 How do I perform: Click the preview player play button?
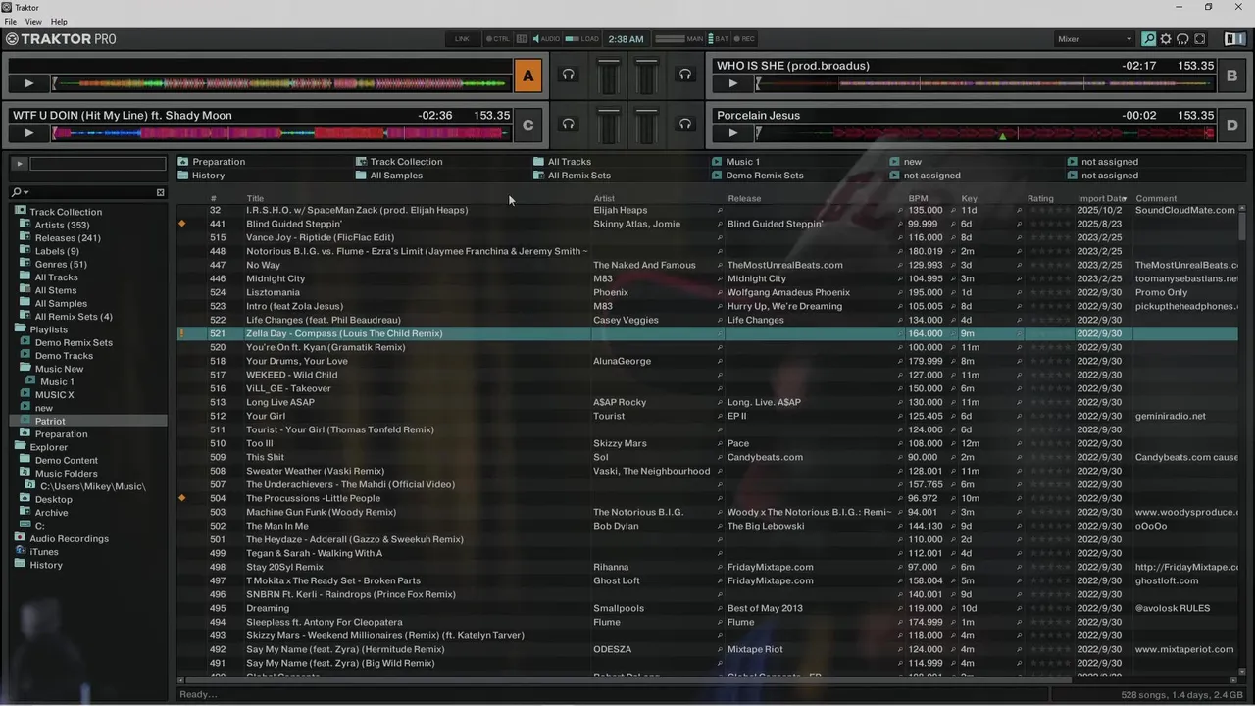19,164
